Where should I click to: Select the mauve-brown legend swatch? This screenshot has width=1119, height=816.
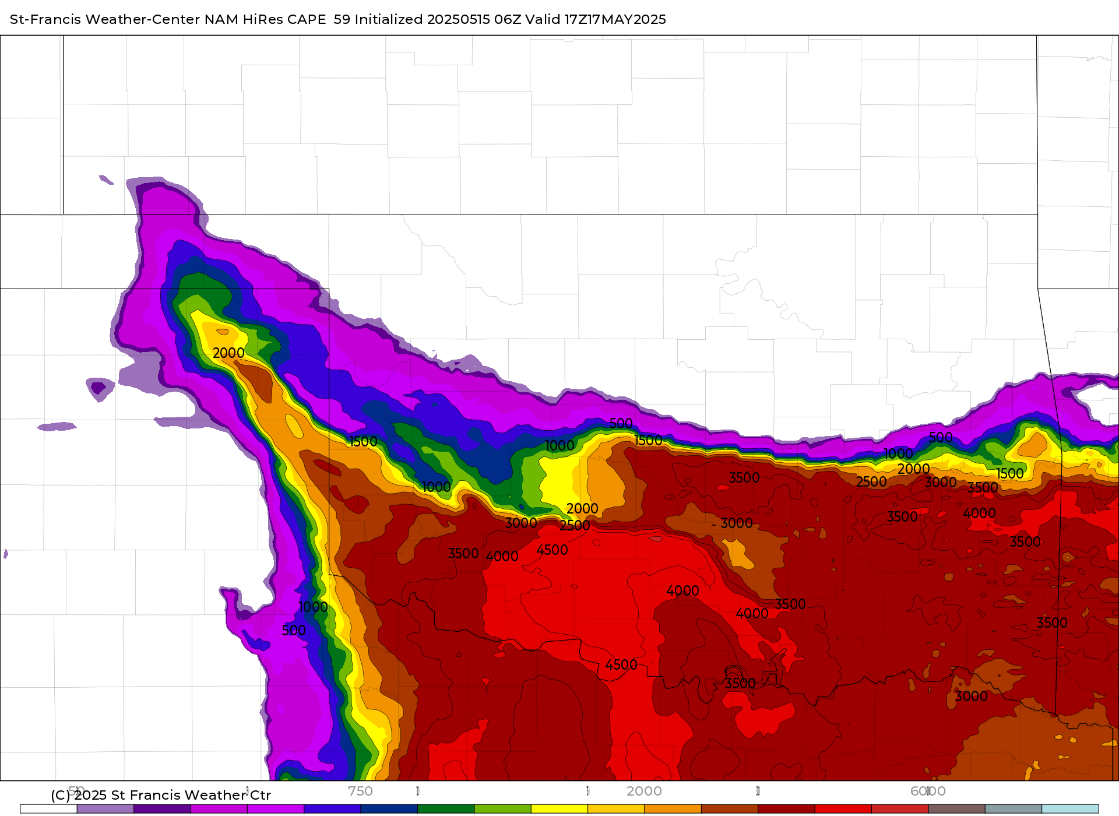click(x=957, y=809)
